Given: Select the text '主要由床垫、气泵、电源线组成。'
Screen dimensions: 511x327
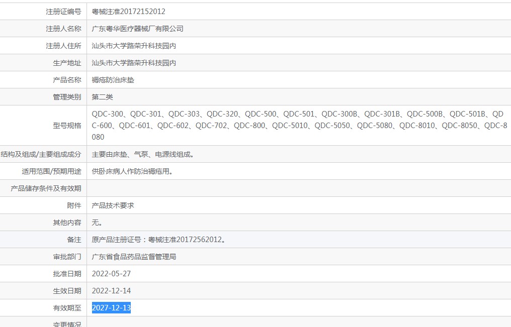Looking at the screenshot, I should pos(143,154).
